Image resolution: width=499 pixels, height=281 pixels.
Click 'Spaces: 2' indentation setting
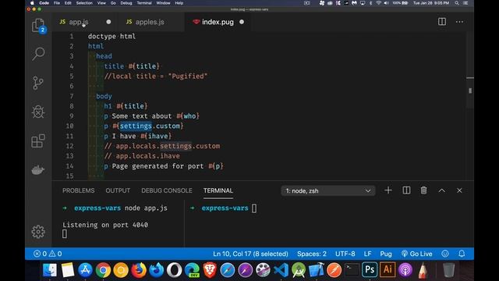coord(312,254)
